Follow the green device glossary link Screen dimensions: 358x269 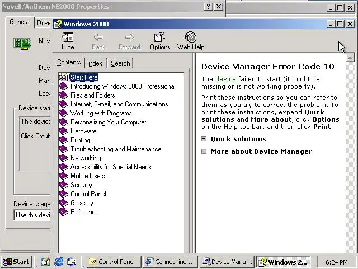tap(225, 79)
